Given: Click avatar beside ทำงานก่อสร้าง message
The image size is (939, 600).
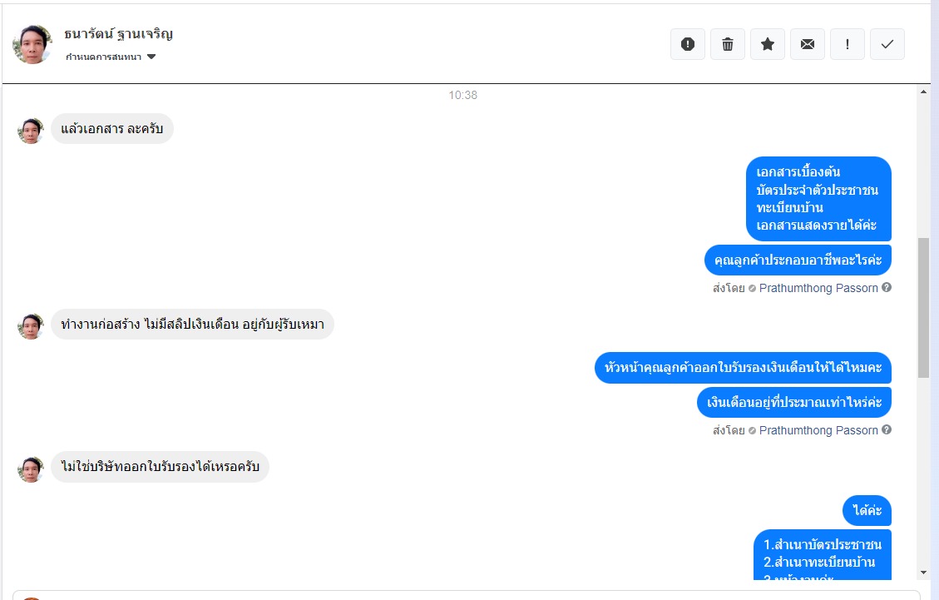Looking at the screenshot, I should click(x=31, y=326).
